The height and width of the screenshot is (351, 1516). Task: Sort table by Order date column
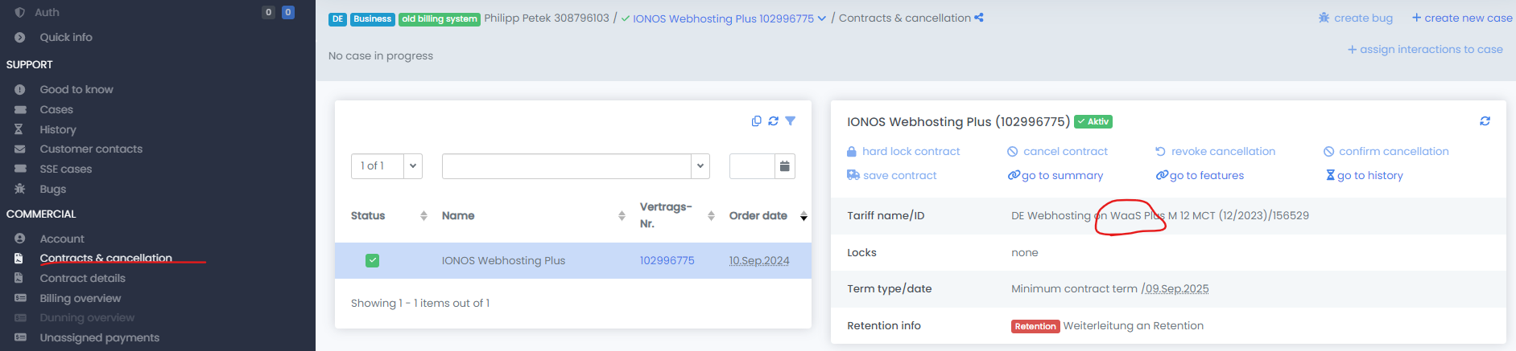click(803, 216)
